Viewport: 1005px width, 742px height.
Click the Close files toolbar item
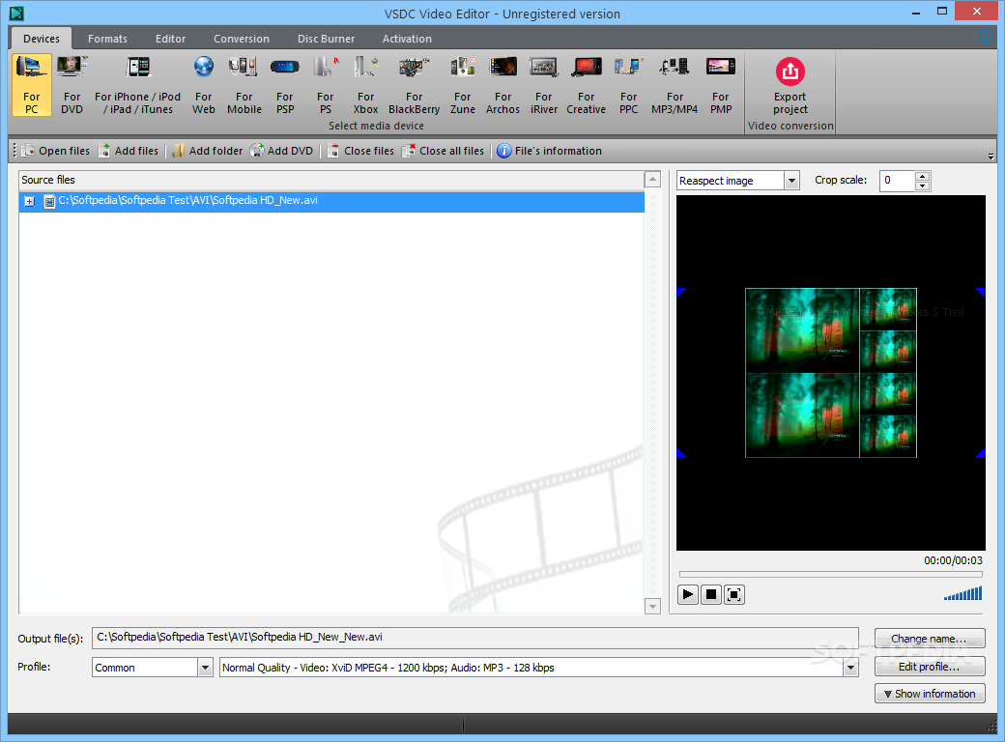(360, 151)
